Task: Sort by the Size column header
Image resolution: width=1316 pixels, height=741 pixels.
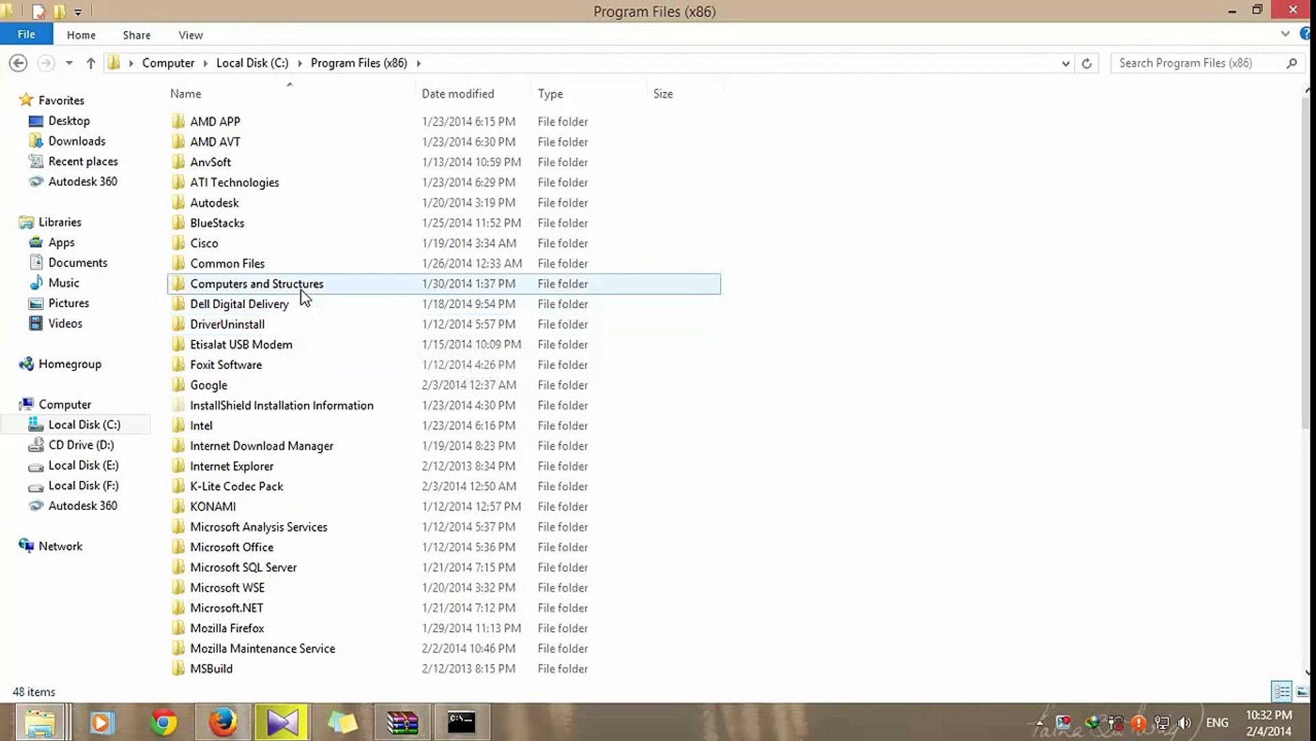Action: (684, 93)
